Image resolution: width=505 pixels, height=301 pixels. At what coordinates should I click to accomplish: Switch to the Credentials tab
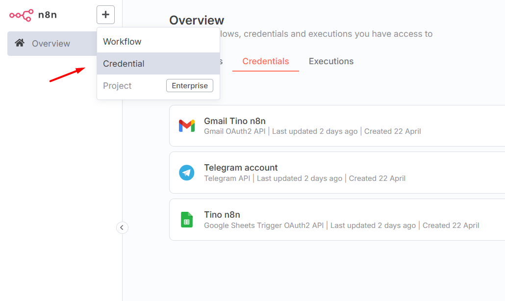266,61
